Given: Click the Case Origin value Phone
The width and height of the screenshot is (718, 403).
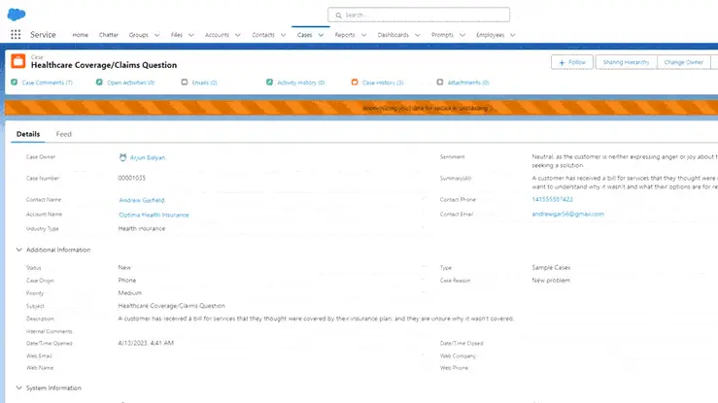Looking at the screenshot, I should [x=127, y=281].
